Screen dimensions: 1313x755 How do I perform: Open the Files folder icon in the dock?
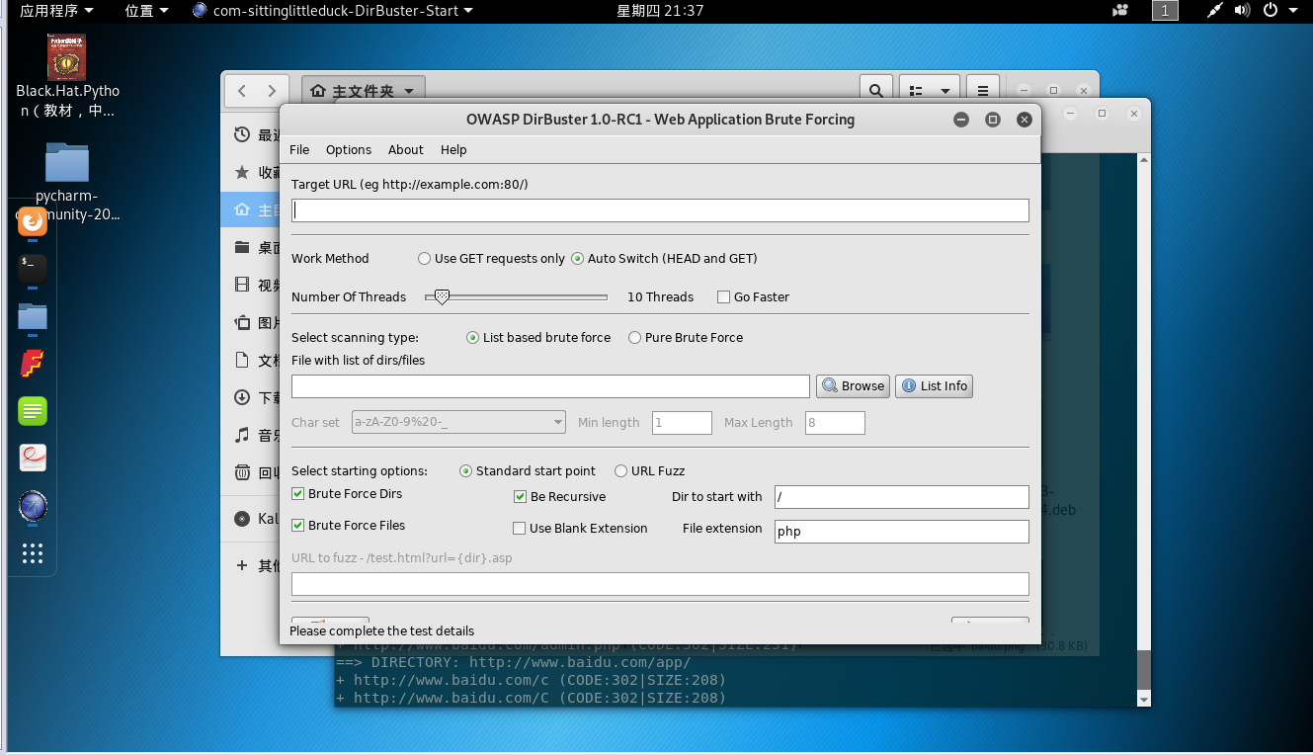click(x=33, y=316)
